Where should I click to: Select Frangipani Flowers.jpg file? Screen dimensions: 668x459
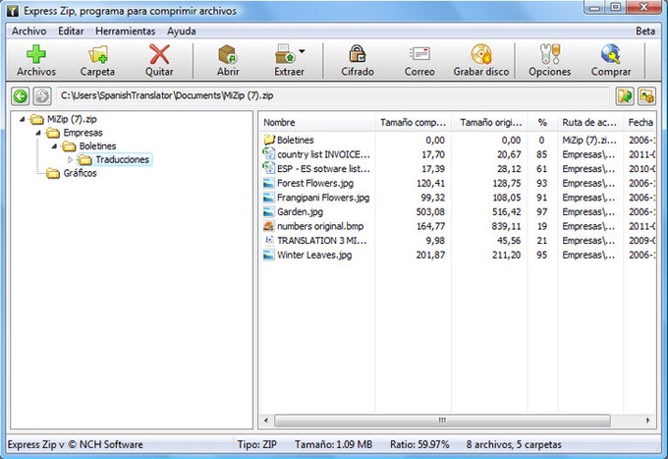point(458,198)
